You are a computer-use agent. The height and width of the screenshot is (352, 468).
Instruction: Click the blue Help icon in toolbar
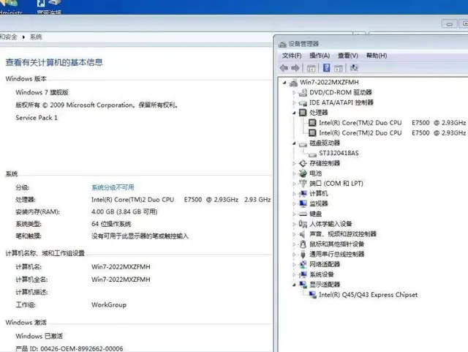pos(327,68)
